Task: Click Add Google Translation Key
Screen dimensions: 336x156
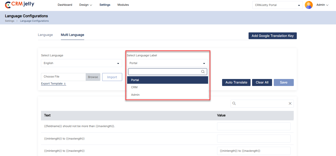Action: pos(273,36)
